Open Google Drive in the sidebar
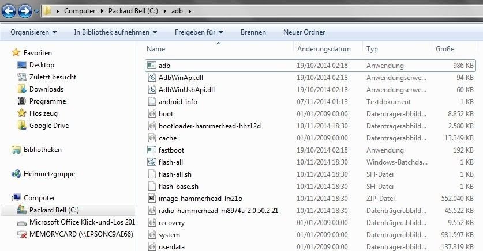Image resolution: width=483 pixels, height=251 pixels. 49,126
